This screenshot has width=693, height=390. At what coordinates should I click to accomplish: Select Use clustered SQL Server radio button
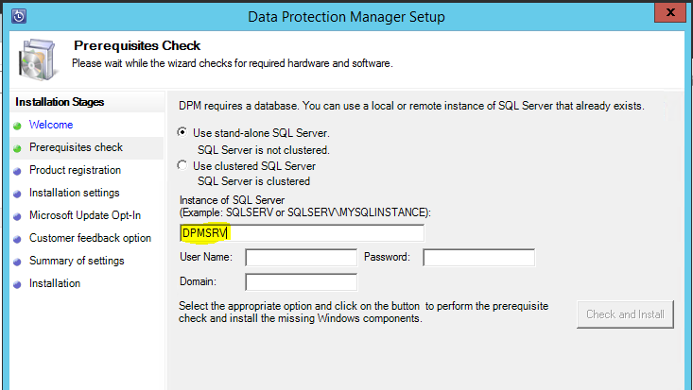(x=182, y=165)
